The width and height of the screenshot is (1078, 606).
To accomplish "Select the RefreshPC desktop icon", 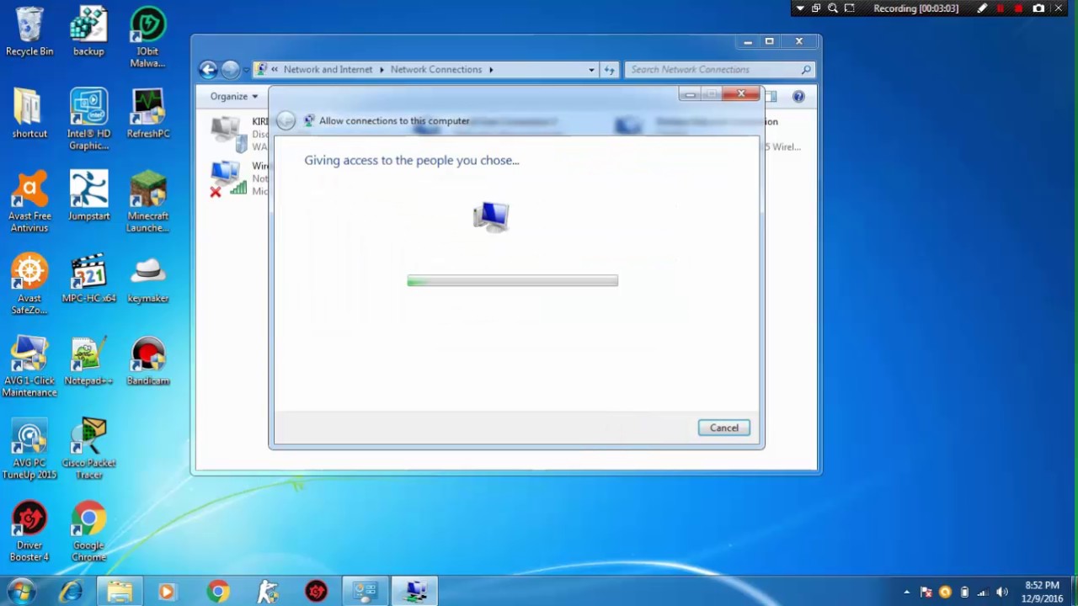I will pyautogui.click(x=147, y=114).
